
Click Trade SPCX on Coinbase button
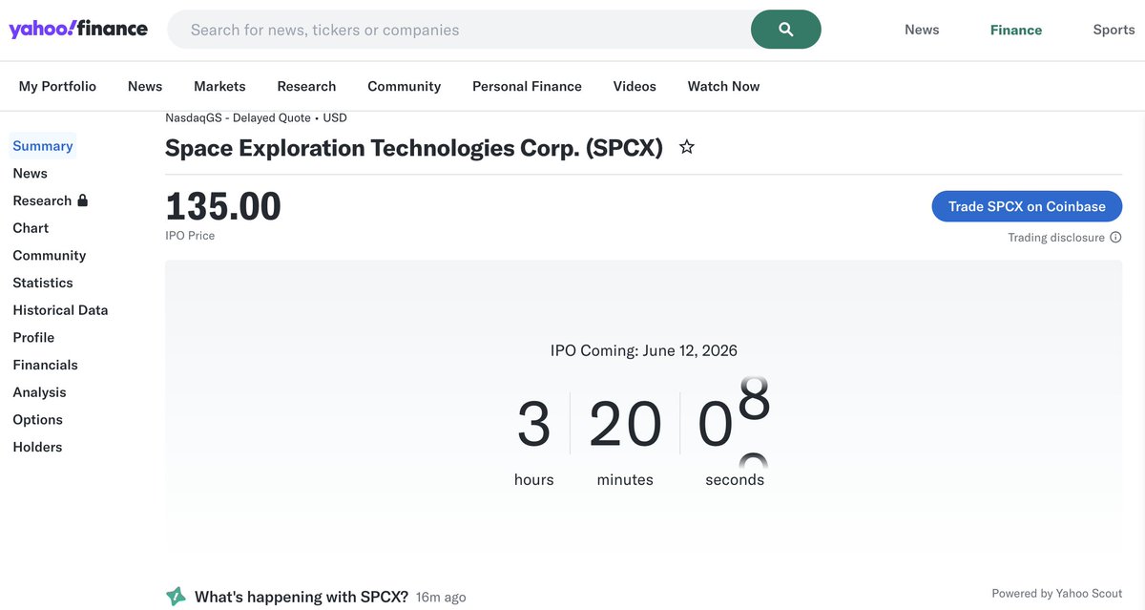tap(1027, 206)
